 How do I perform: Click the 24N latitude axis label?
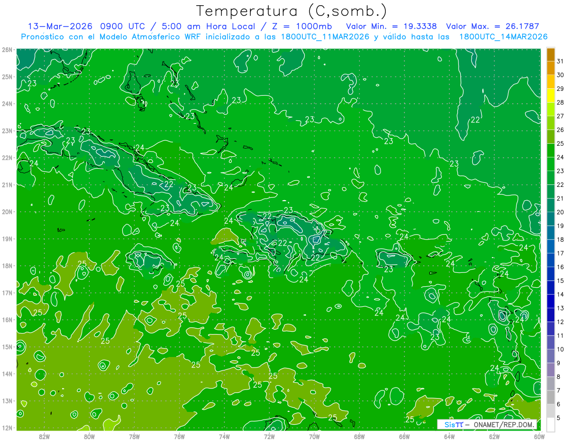[7, 104]
